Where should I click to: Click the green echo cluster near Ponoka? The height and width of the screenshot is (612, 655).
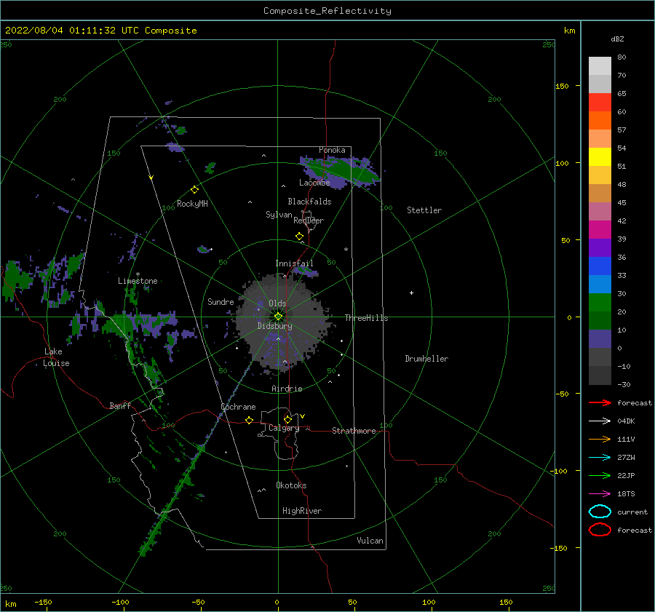(341, 171)
